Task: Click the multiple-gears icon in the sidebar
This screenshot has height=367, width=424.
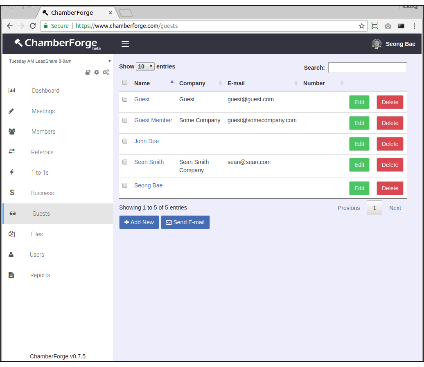Action: tap(106, 72)
